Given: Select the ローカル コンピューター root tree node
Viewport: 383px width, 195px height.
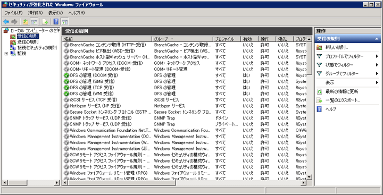Looking at the screenshot, I should (x=35, y=31).
